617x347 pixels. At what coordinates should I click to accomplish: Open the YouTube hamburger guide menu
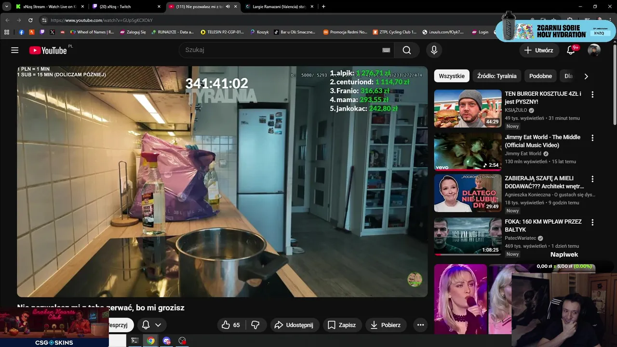(x=14, y=50)
